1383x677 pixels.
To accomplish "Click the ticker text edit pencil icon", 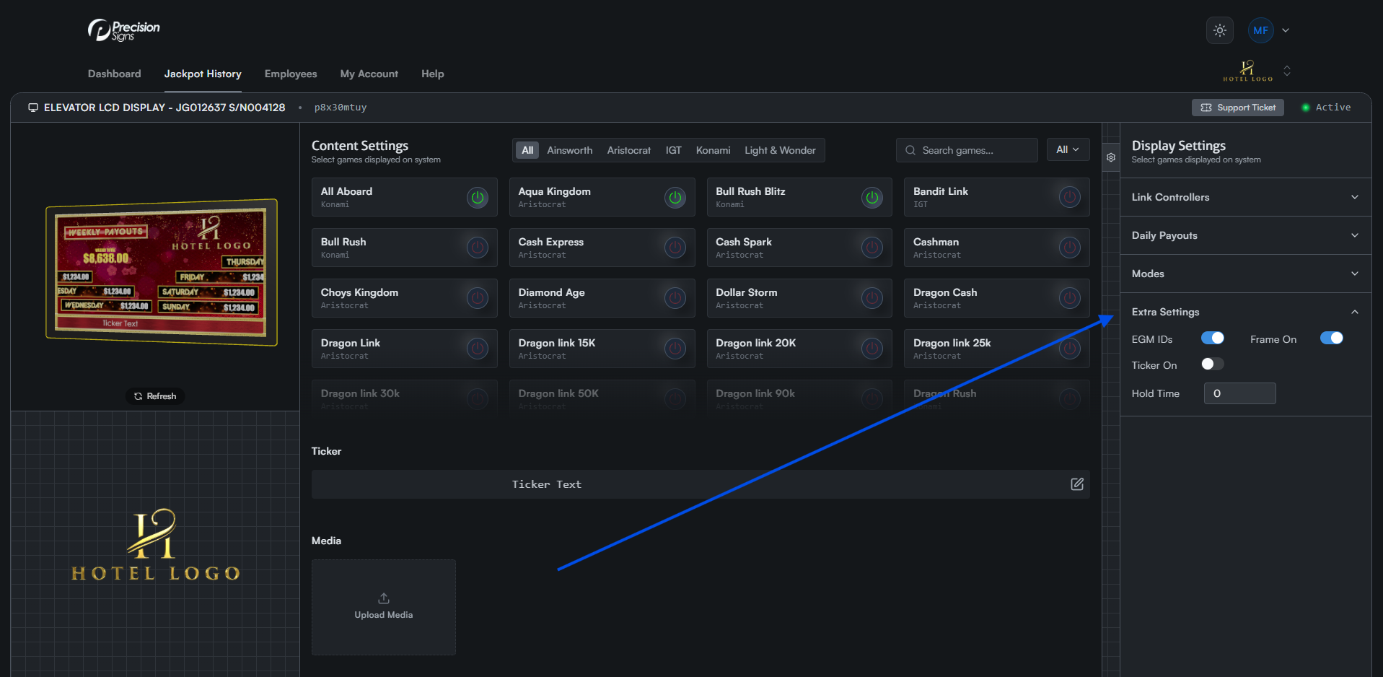I will [1076, 484].
